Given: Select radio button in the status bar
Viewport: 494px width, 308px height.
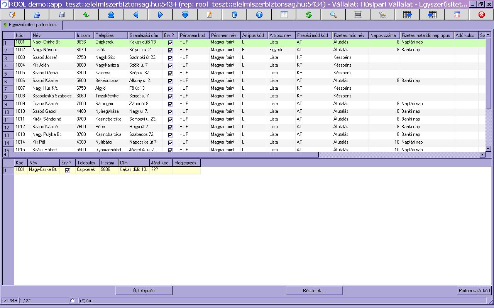Looking at the screenshot, I should click(72, 300).
